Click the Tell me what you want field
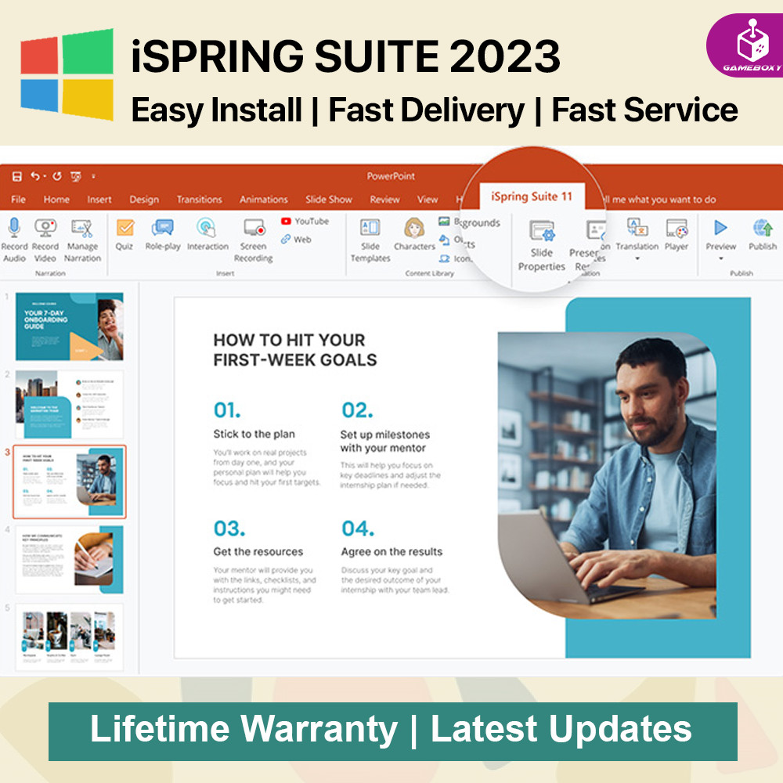Viewport: 783px width, 783px height. [x=659, y=199]
